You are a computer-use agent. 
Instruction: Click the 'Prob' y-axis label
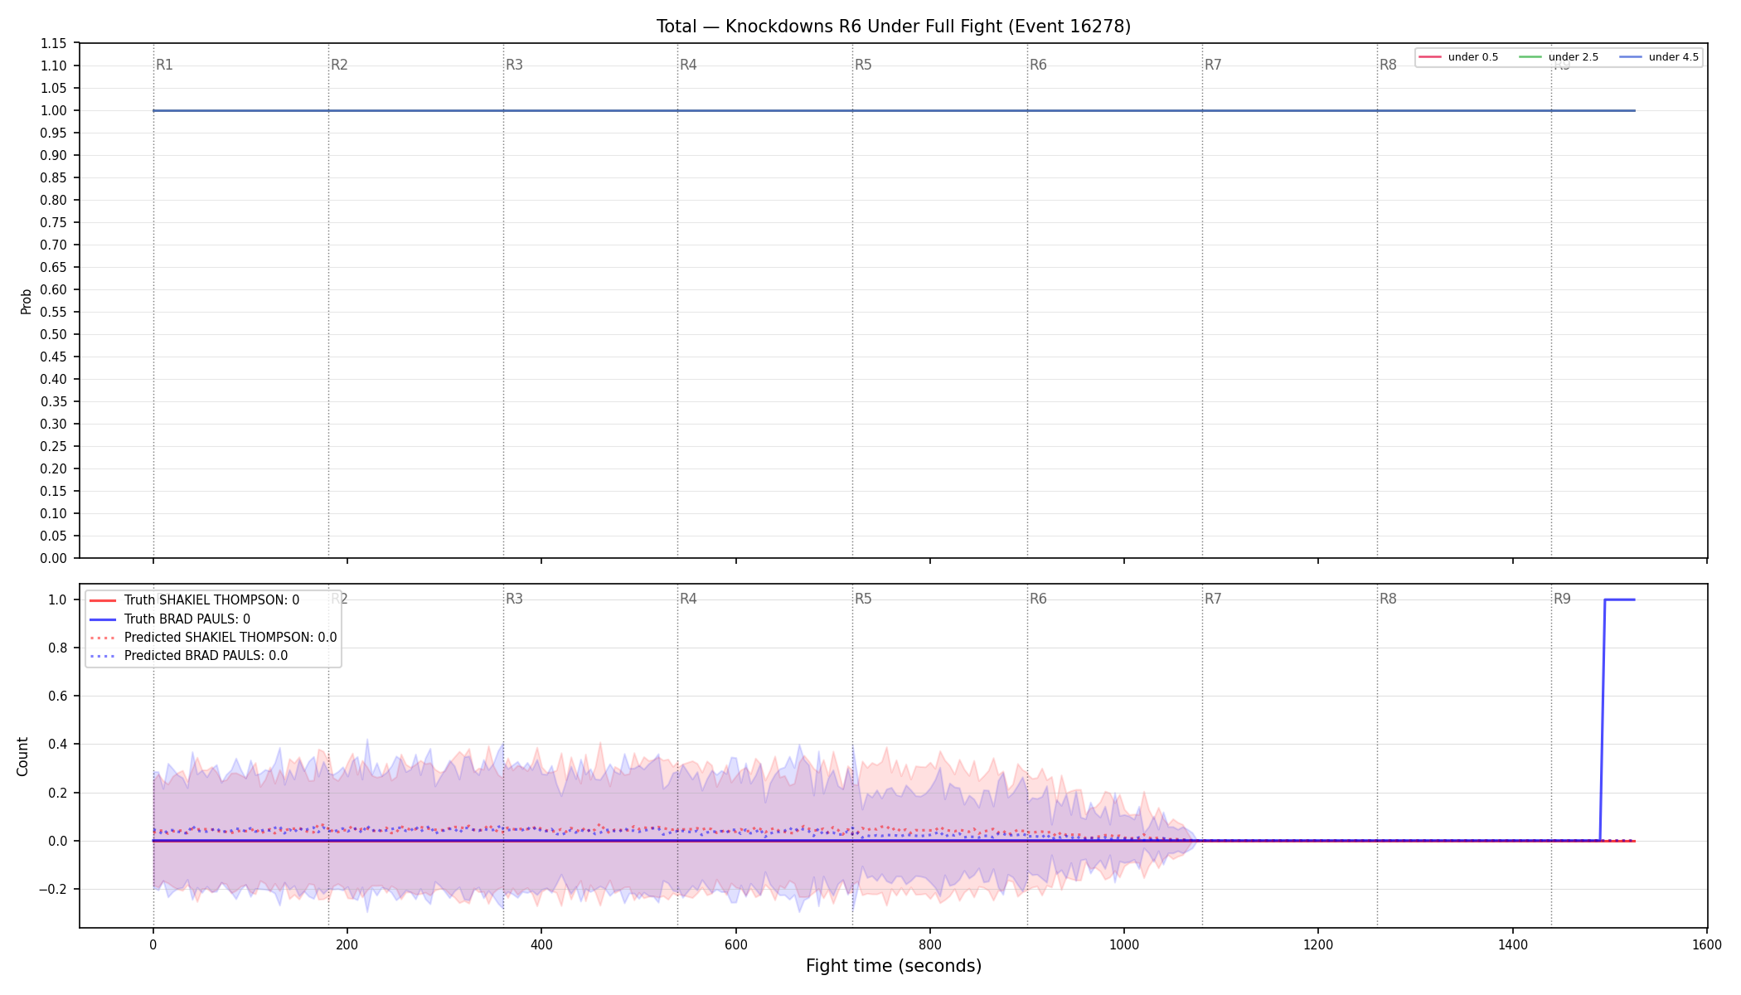(x=26, y=301)
